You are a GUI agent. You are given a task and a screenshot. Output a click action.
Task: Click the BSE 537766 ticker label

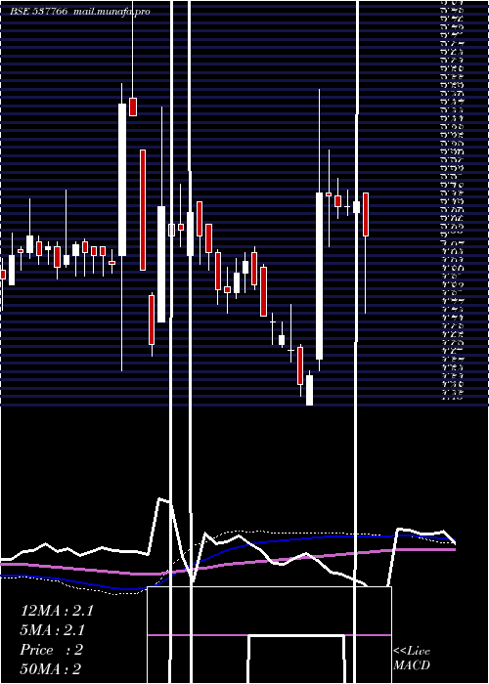[39, 12]
